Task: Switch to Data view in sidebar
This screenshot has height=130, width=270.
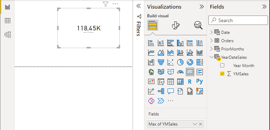Action: tap(8, 21)
